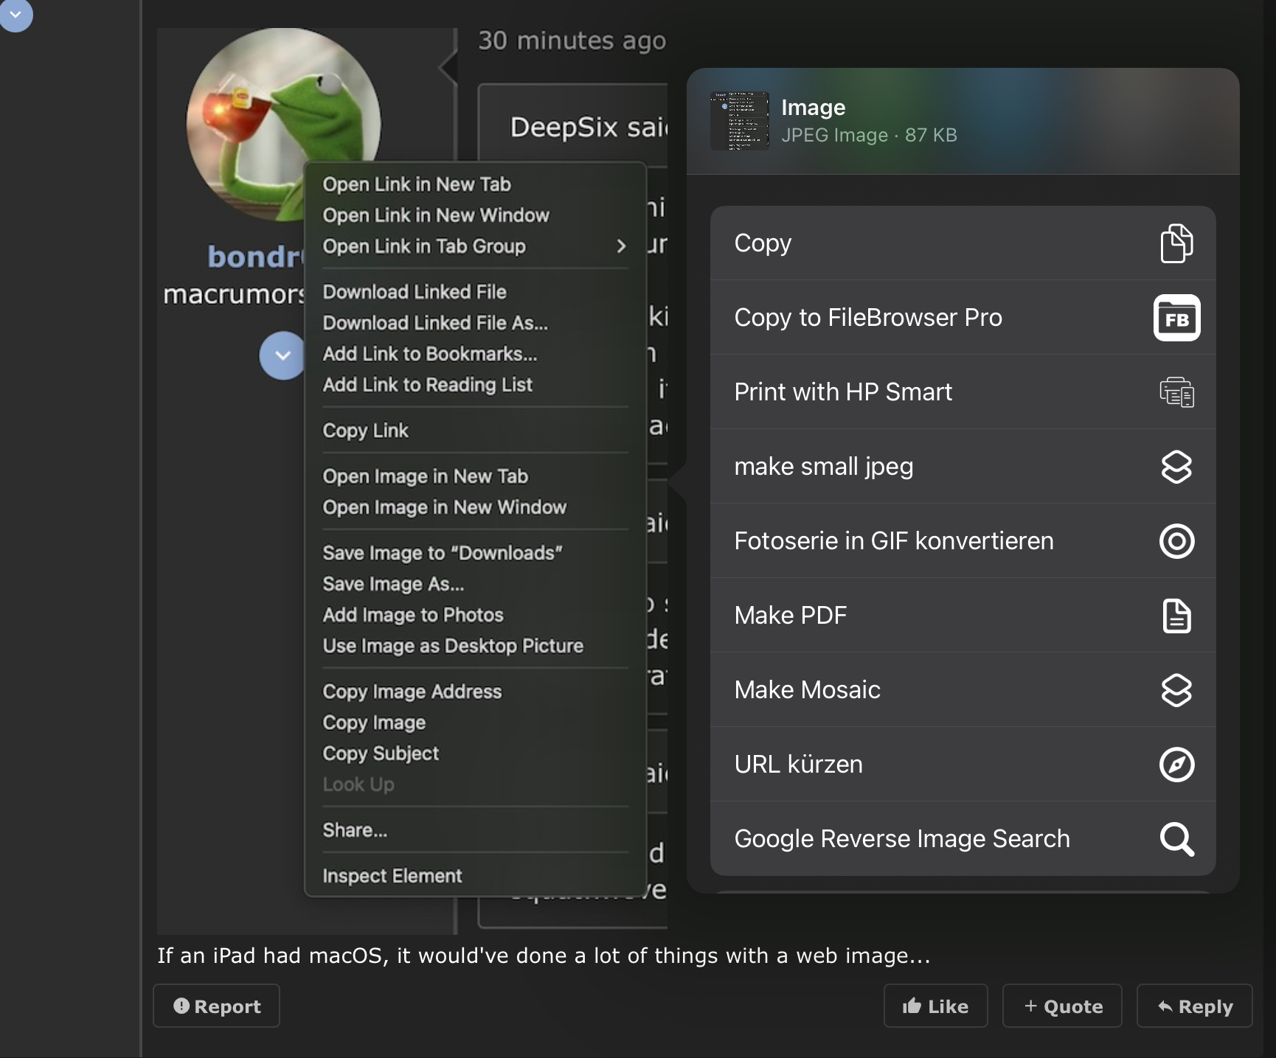Click the Make PDF document icon

pos(1176,616)
